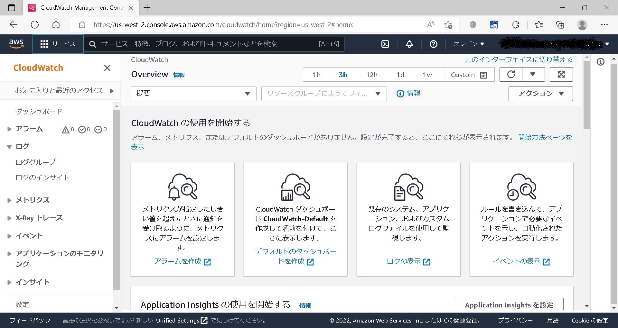Expand the メトリクス sidebar section
Viewport: 618px width, 328px height.
pyautogui.click(x=9, y=200)
